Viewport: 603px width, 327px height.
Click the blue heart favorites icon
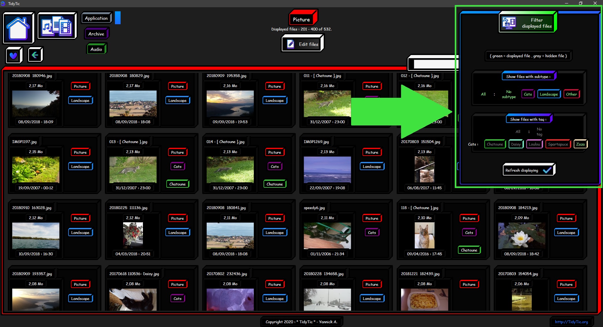click(14, 55)
